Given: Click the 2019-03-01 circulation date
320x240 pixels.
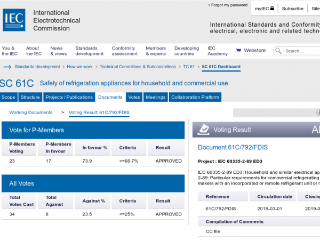Looking at the screenshot, I should click(269, 209).
